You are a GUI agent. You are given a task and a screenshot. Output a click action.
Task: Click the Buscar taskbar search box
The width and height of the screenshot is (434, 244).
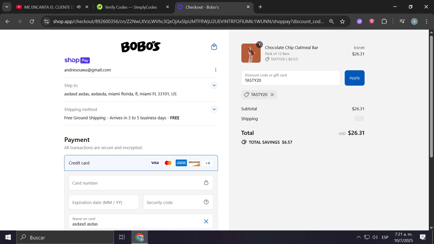65,237
